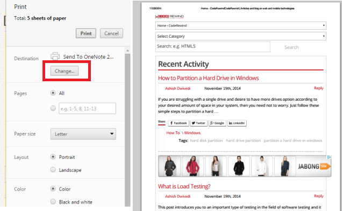The height and width of the screenshot is (211, 342).
Task: Select the Color printing option
Action: click(53, 189)
